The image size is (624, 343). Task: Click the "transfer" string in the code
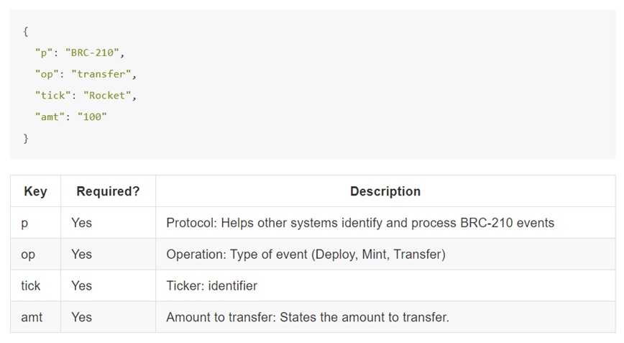coord(103,74)
